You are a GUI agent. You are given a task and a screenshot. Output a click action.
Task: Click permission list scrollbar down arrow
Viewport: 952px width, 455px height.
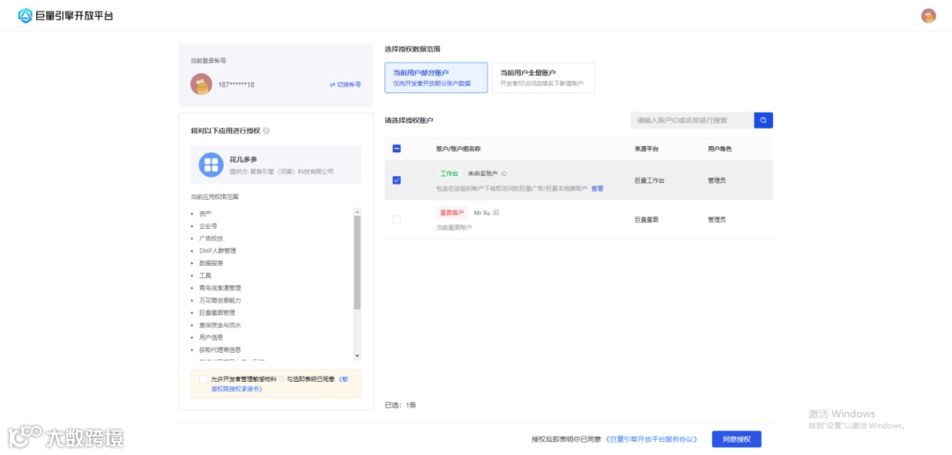357,356
